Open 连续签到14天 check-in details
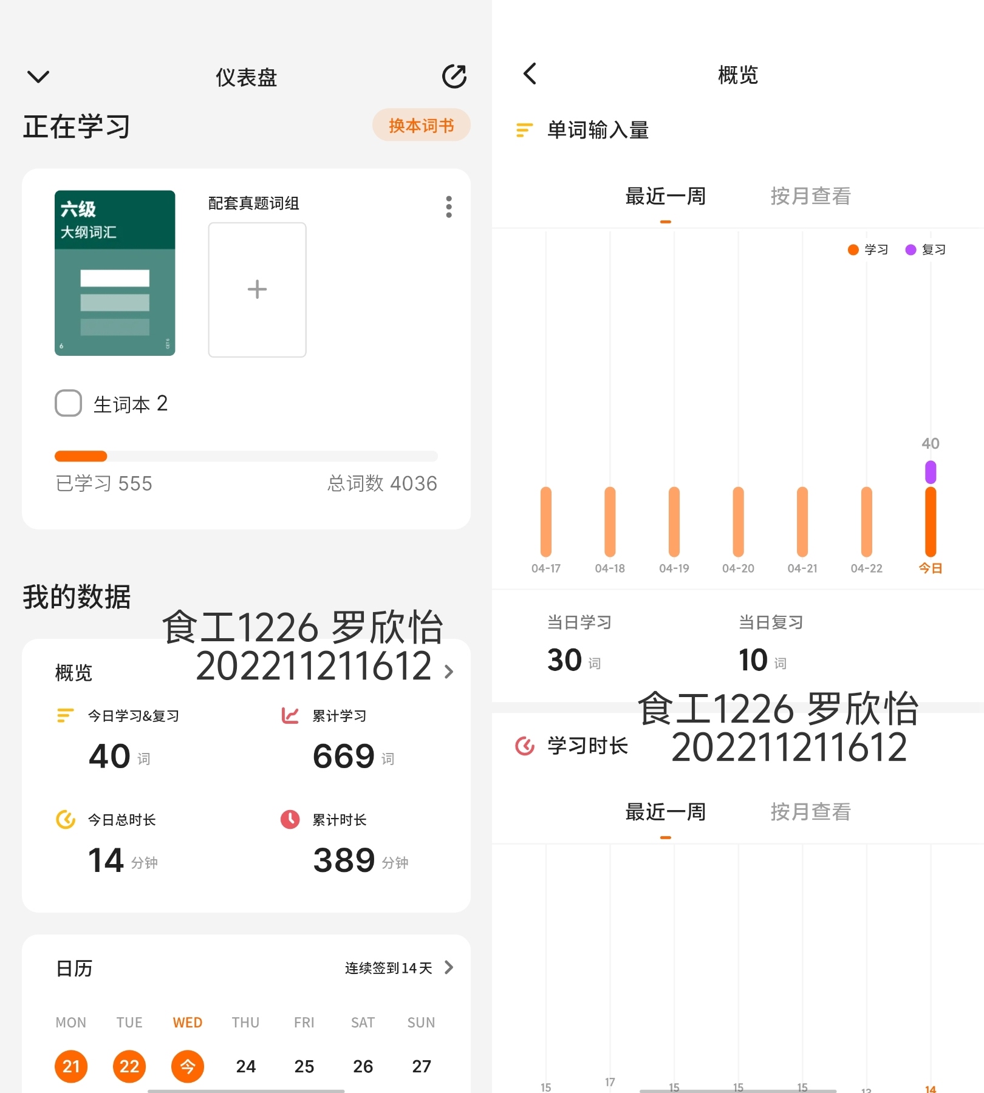 point(399,968)
